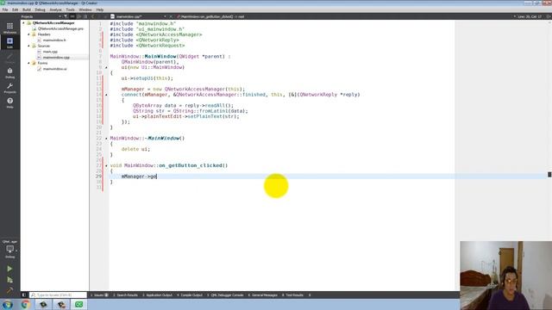
Task: Select main.cpp in the project tree
Action: 50,52
